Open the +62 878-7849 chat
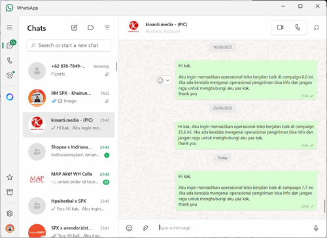327x238 pixels. (x=69, y=71)
